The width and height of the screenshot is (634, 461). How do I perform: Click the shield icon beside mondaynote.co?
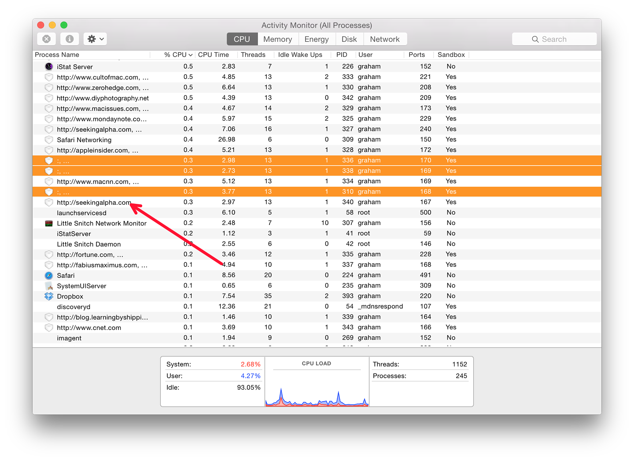pos(49,119)
